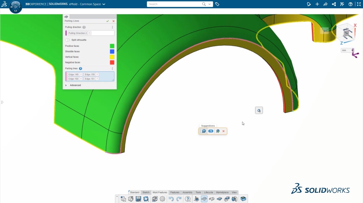363x203 pixels.
Task: Confirm Parting Lines with green checkmark
Action: pyautogui.click(x=108, y=21)
